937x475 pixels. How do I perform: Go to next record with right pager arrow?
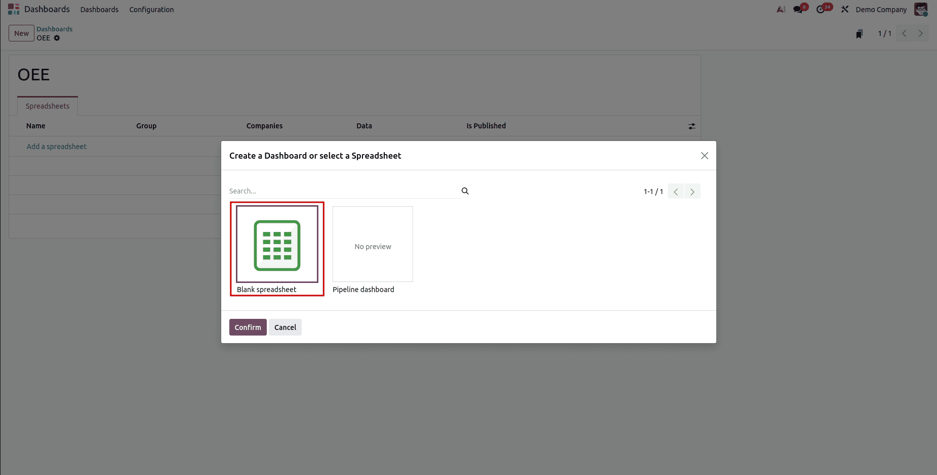pyautogui.click(x=920, y=33)
